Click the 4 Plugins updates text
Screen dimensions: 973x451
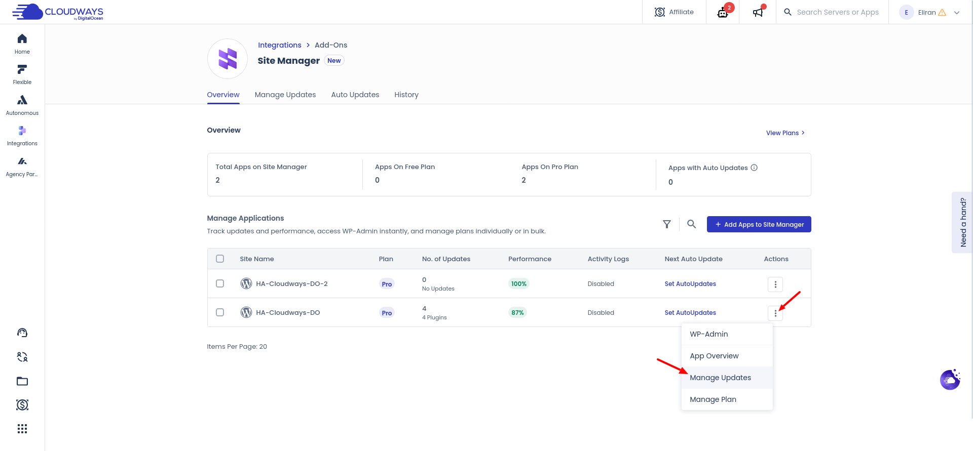coord(434,318)
